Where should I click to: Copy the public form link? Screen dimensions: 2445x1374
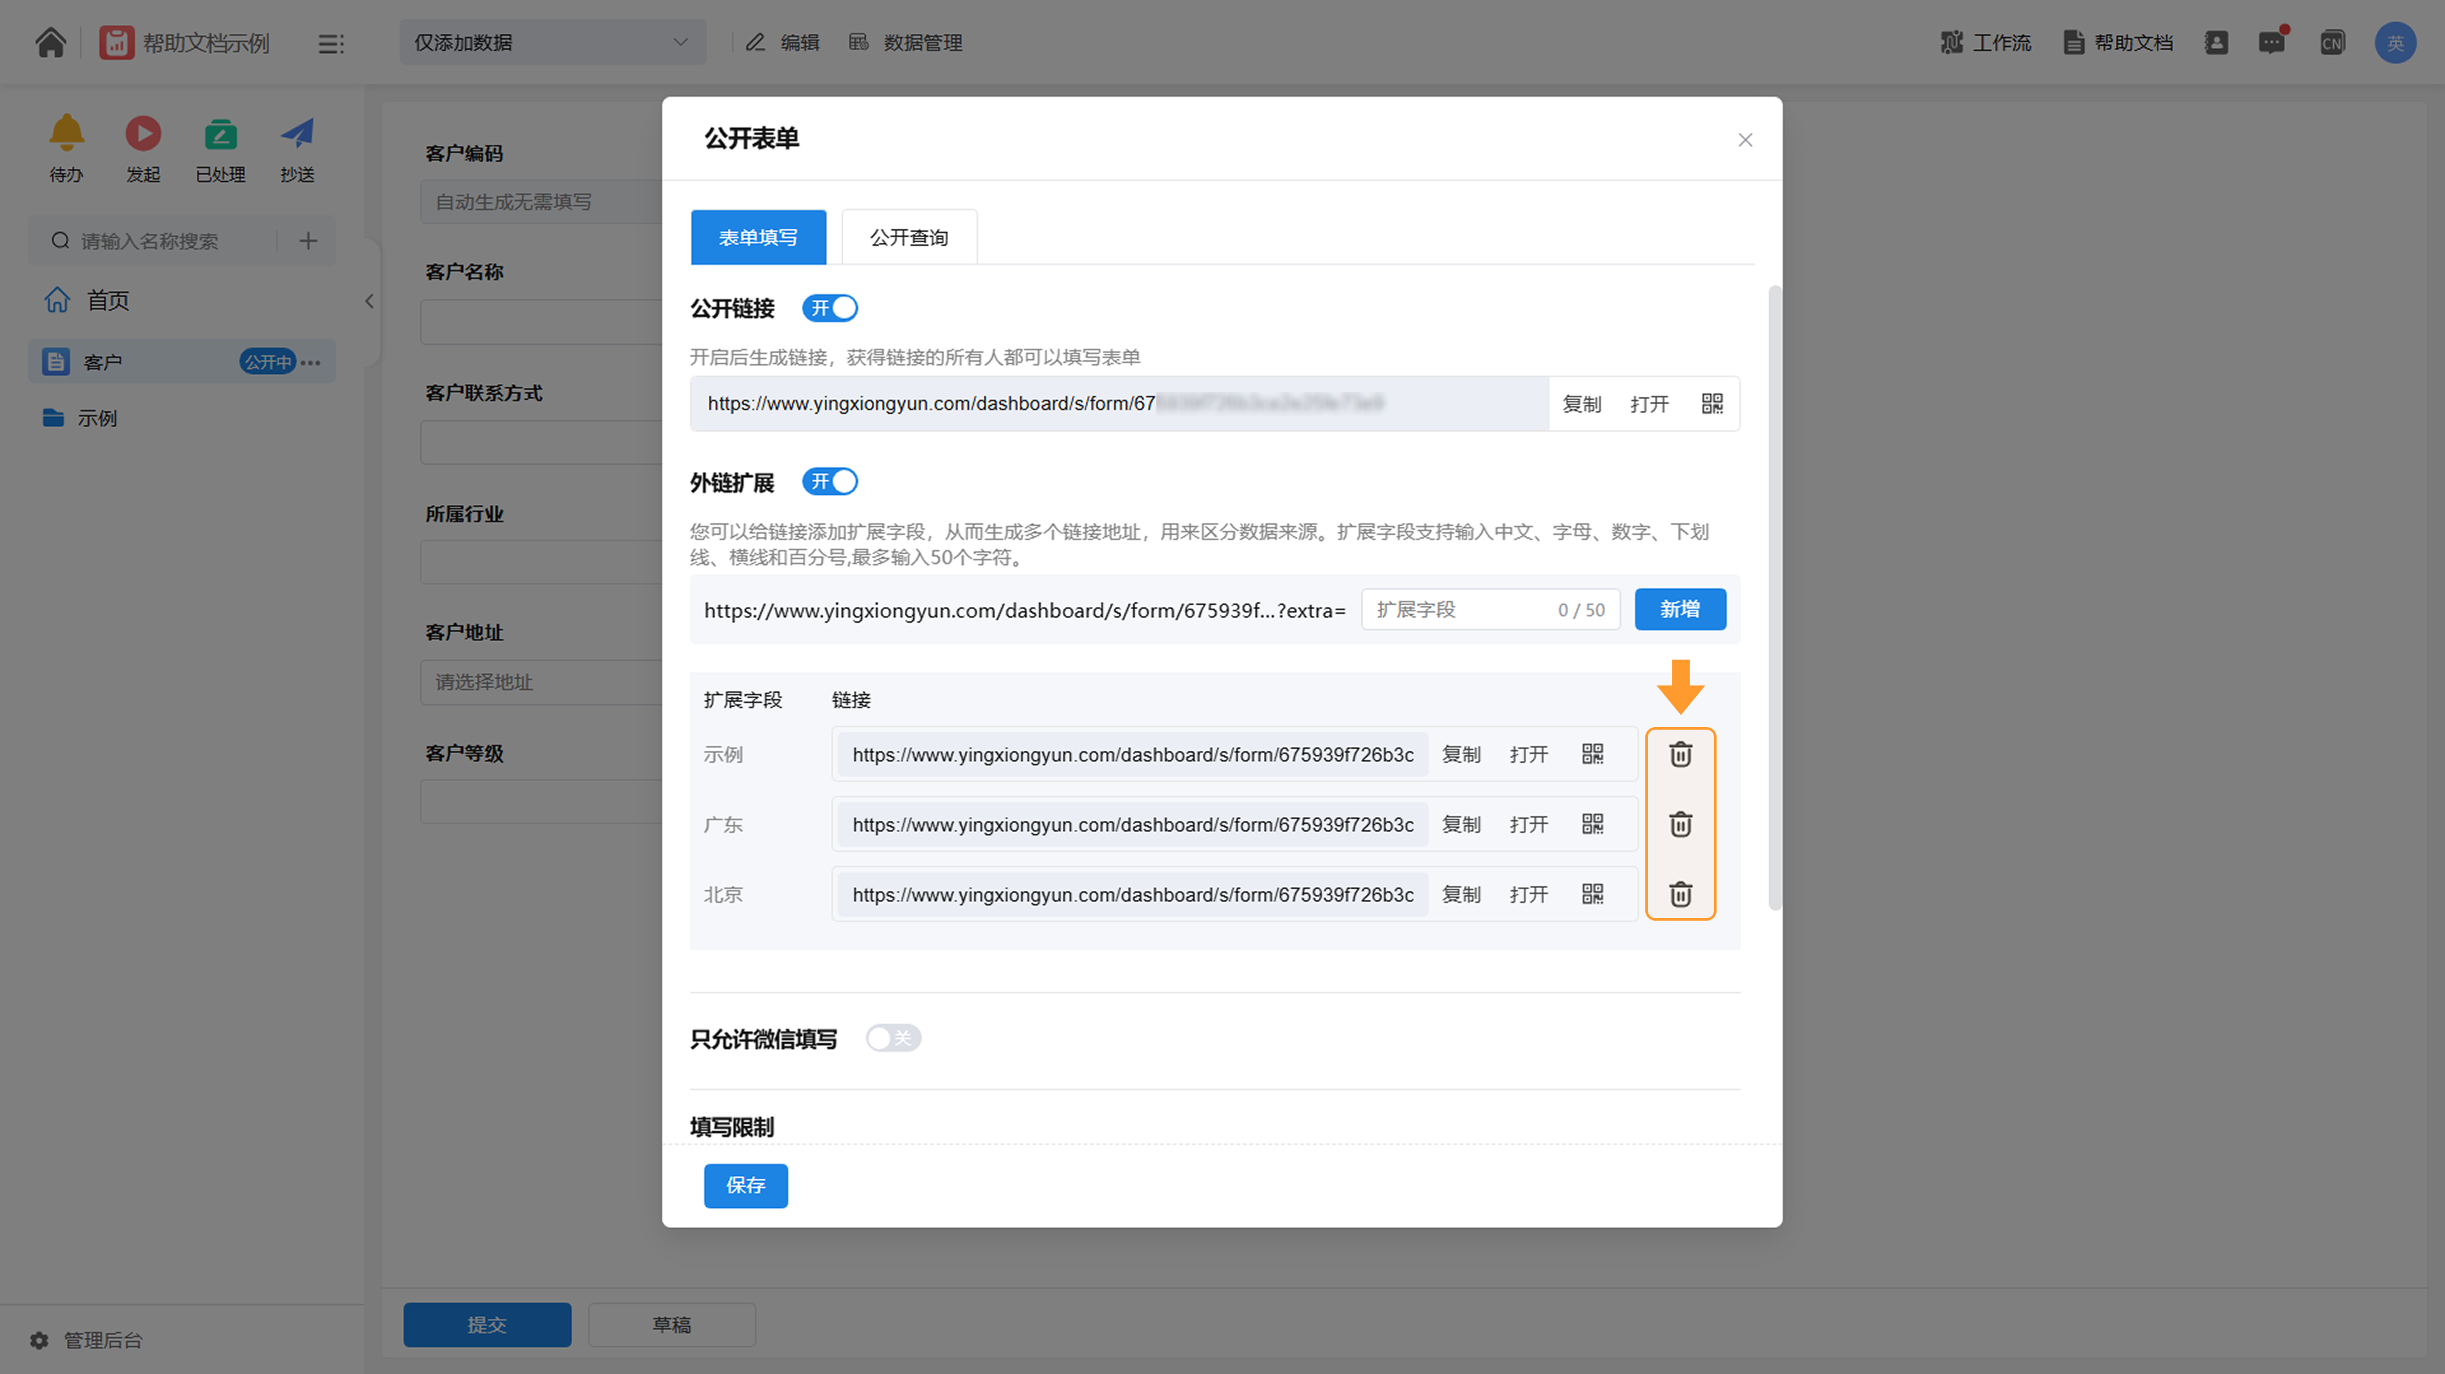point(1582,404)
